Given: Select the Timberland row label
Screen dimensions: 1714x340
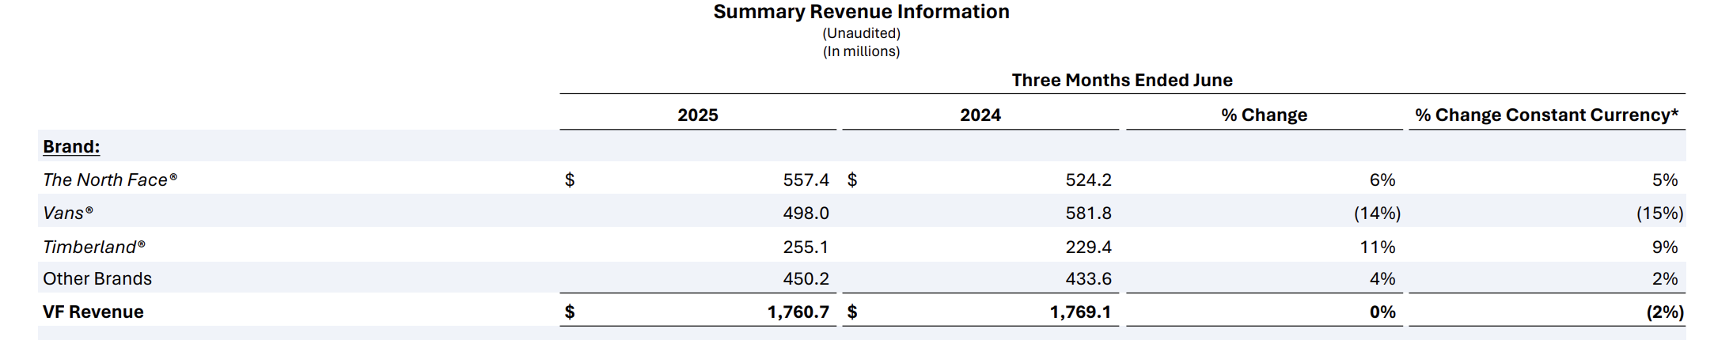Looking at the screenshot, I should pyautogui.click(x=94, y=247).
